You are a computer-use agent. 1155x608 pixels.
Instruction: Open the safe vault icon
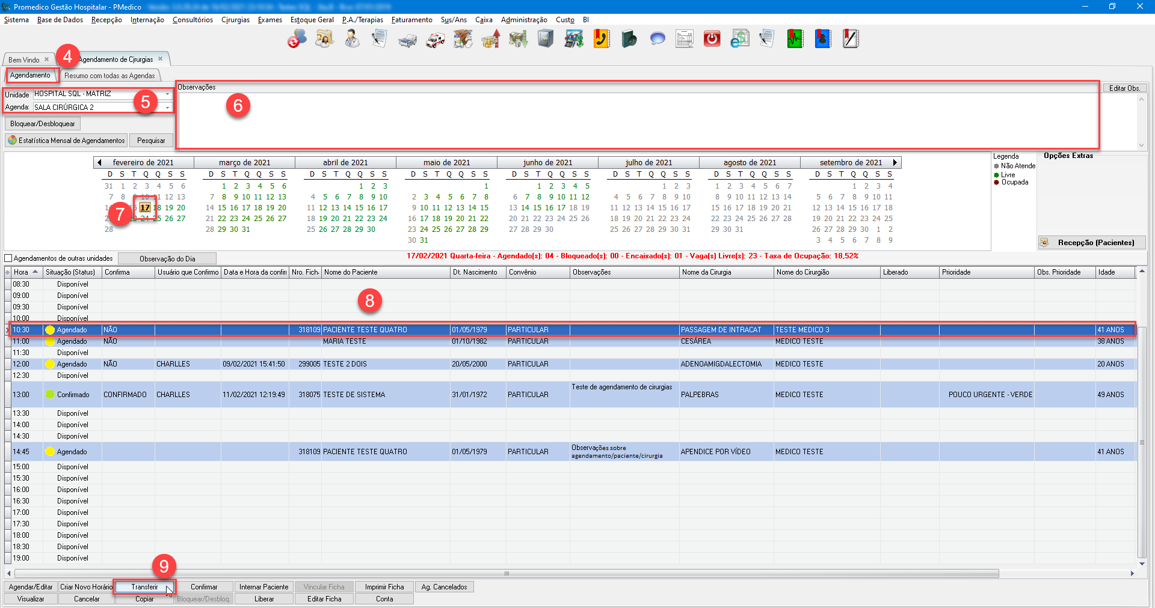point(546,39)
